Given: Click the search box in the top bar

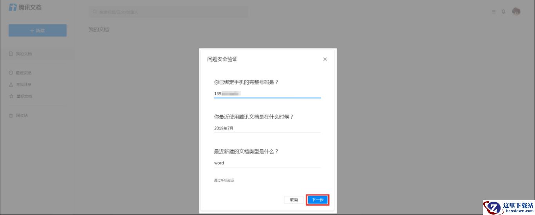Looking at the screenshot, I should coord(168,12).
